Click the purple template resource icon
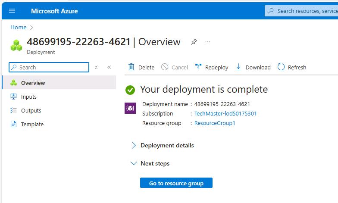Viewport: 338px width, 203px height. click(130, 108)
